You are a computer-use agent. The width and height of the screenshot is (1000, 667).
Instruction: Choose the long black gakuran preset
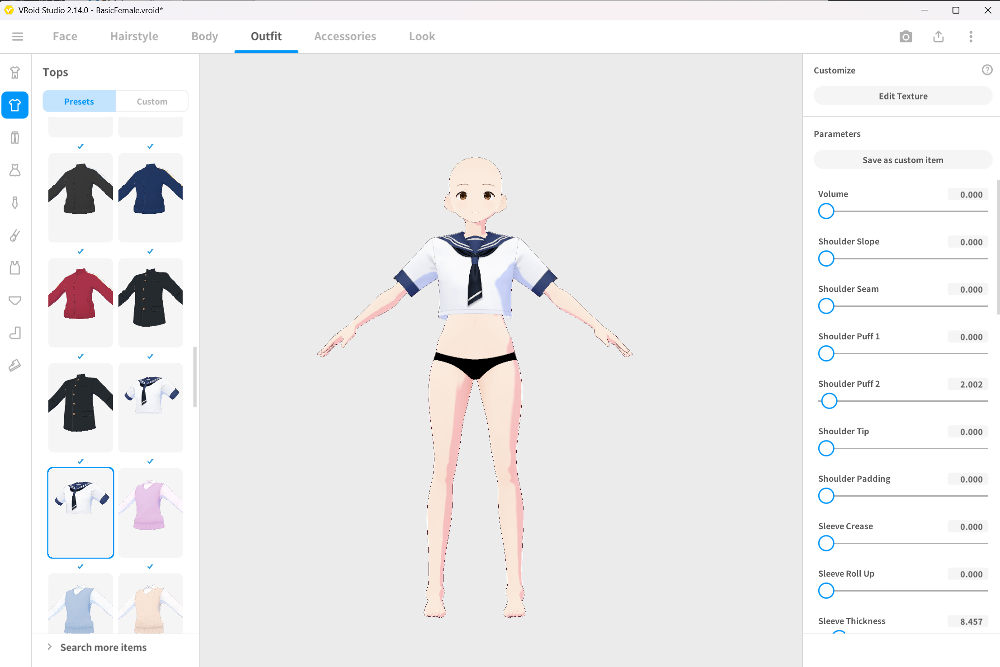[x=80, y=408]
